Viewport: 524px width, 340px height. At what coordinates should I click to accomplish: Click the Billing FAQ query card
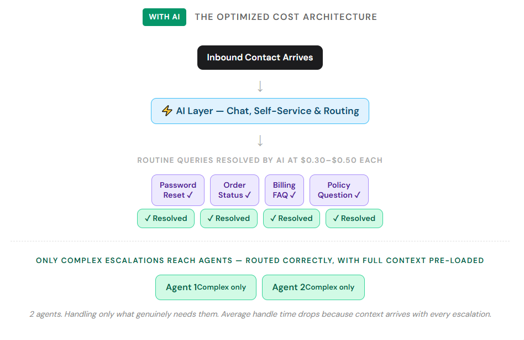(284, 190)
